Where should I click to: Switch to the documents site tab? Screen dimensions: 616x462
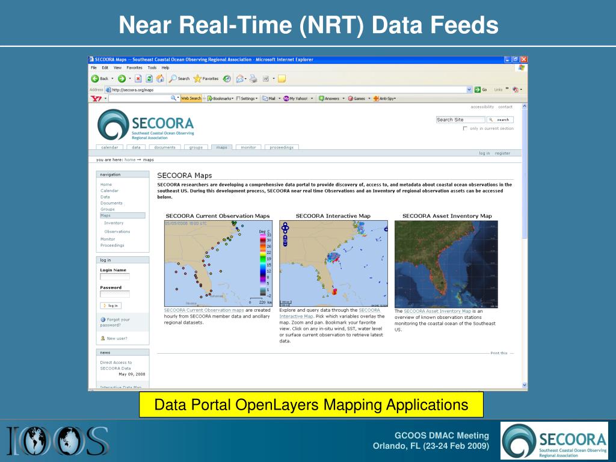click(x=165, y=147)
